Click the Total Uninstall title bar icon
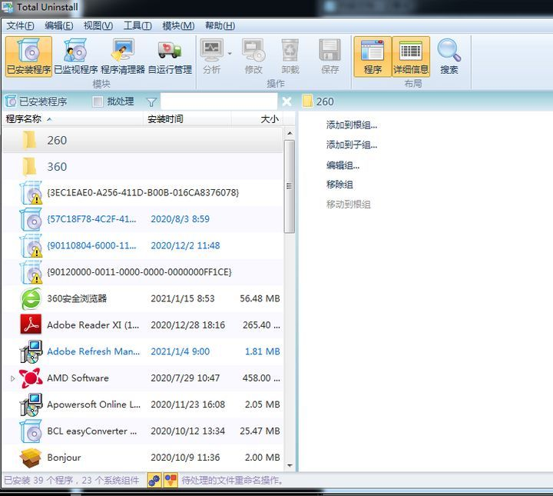The image size is (553, 496). tap(8, 7)
